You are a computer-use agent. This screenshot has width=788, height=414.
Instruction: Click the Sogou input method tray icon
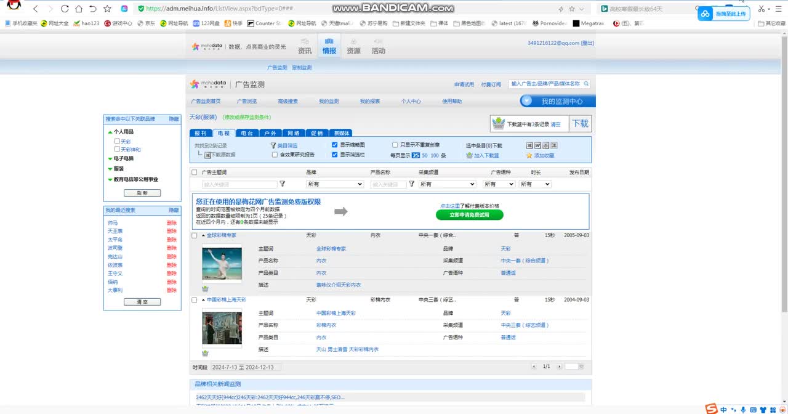tap(711, 409)
